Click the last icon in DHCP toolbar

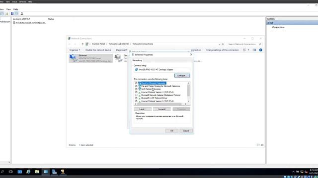22,13
